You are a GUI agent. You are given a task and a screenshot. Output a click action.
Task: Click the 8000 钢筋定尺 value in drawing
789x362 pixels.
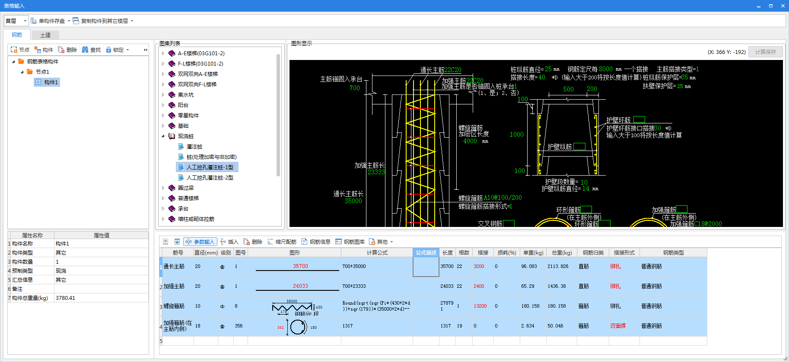point(605,69)
